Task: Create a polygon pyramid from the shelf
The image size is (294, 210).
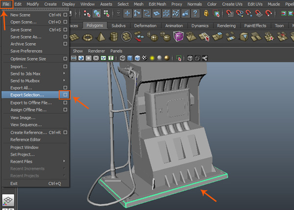Action: pos(101,37)
